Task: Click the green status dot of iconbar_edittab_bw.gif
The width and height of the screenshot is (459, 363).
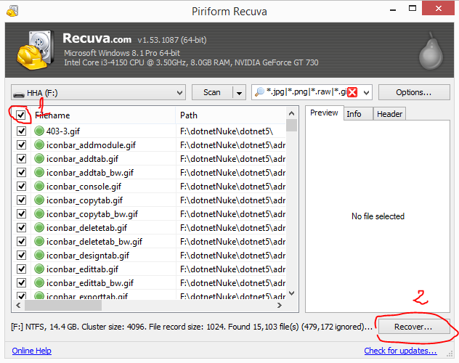Action: pyautogui.click(x=39, y=282)
